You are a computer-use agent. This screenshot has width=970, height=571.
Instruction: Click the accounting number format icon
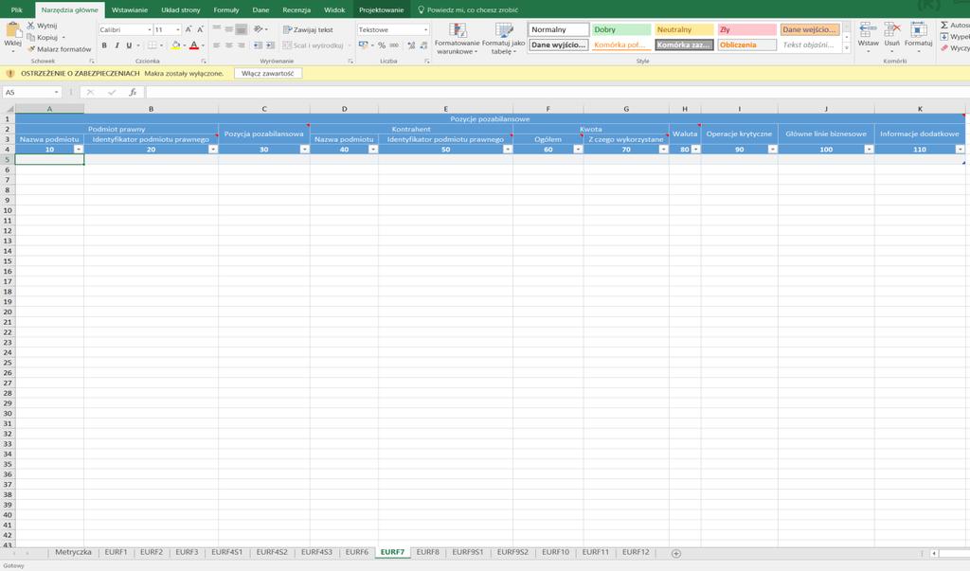click(363, 45)
